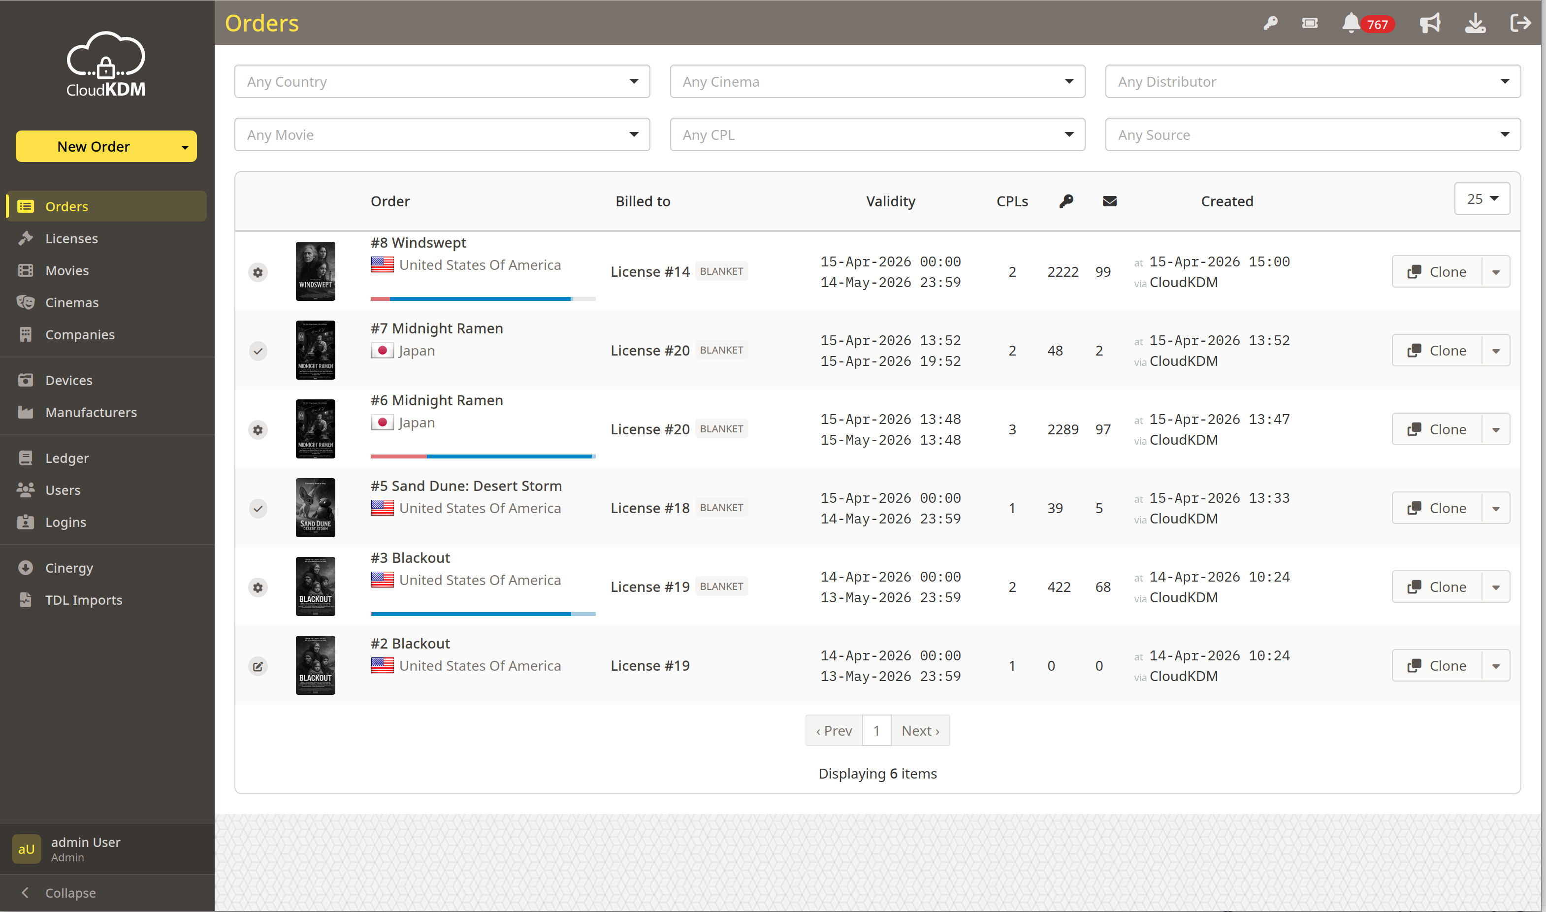Open the Any Cinema filter
This screenshot has height=912, width=1546.
click(x=877, y=81)
